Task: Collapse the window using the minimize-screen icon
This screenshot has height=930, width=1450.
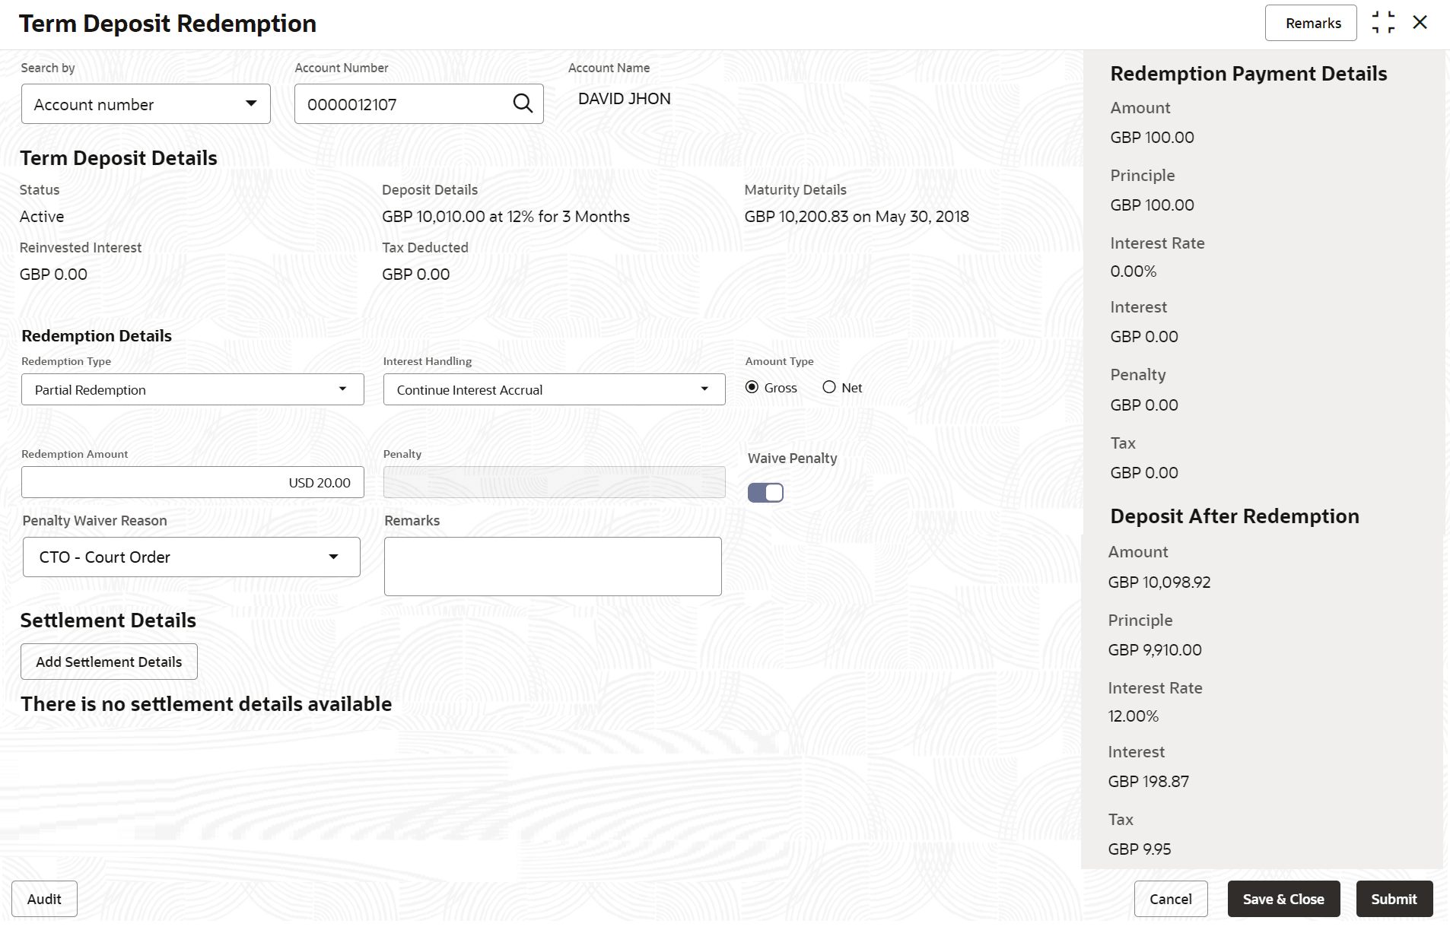Action: 1383,23
